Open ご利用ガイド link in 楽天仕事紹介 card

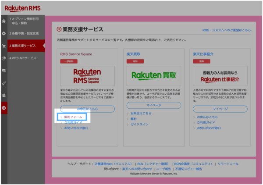click(x=206, y=122)
